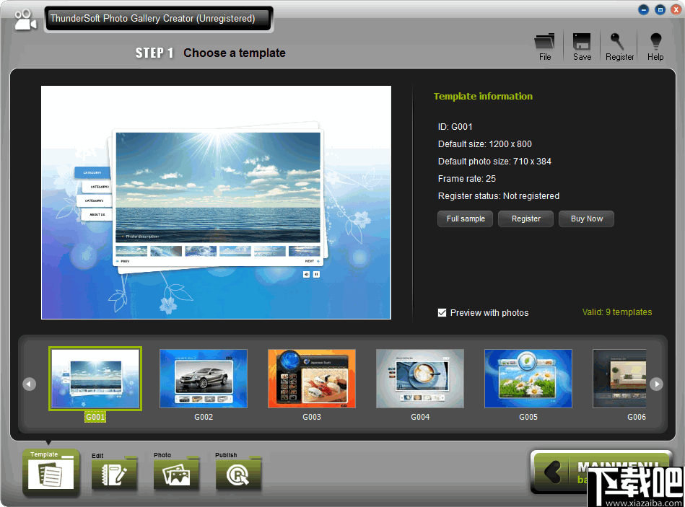
Task: Select the Photo step icon
Action: click(x=177, y=475)
